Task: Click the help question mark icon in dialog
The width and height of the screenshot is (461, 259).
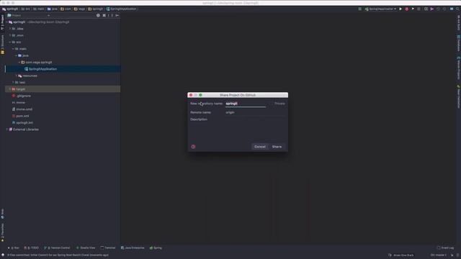Action: [x=193, y=147]
